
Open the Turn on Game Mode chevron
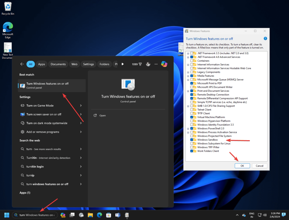81,106
